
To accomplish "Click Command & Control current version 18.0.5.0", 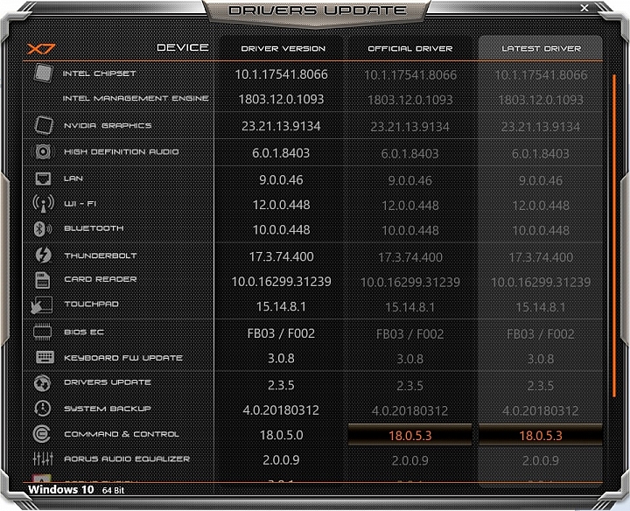I will coord(281,435).
